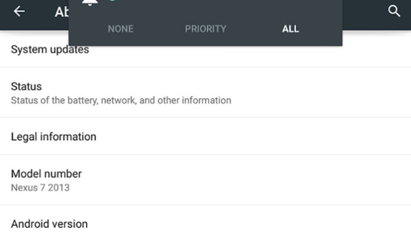Click the Nexus 7 2013 model text
The width and height of the screenshot is (411, 232).
[x=40, y=188]
